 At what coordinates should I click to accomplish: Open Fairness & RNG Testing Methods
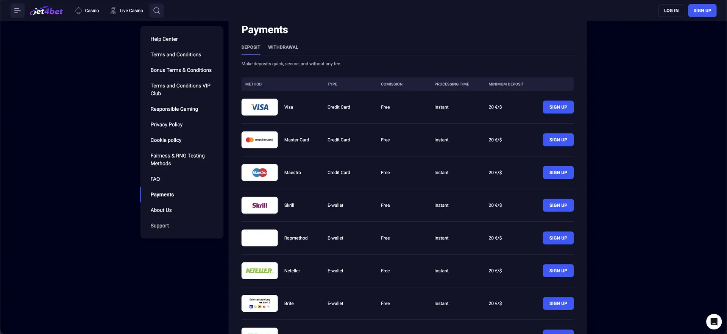coord(178,159)
